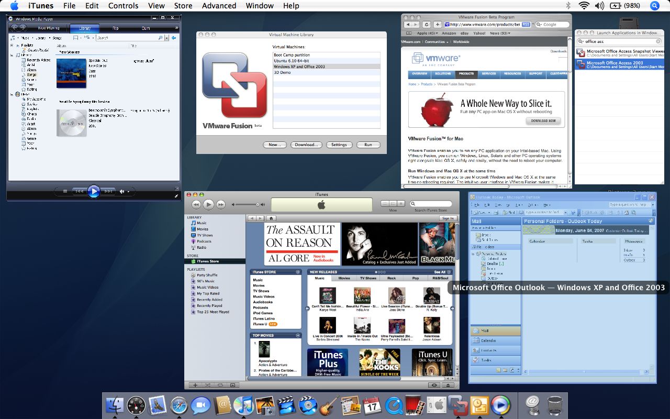
Task: Open the Library tab in Windows Media Player
Action: [x=84, y=28]
